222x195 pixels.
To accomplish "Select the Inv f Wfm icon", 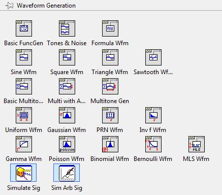I will tap(153, 115).
